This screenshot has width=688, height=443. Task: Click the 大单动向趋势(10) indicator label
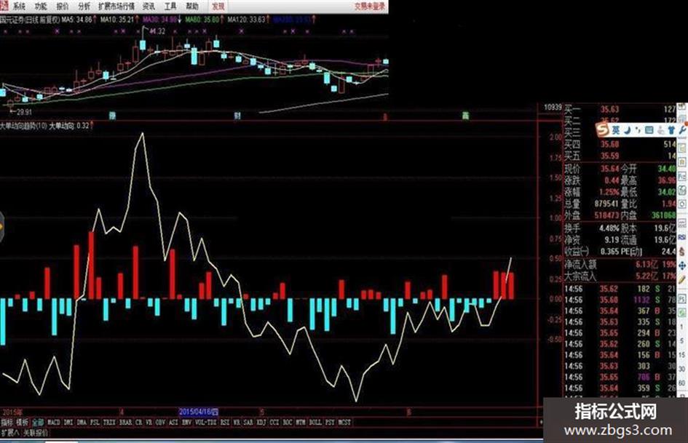point(23,126)
